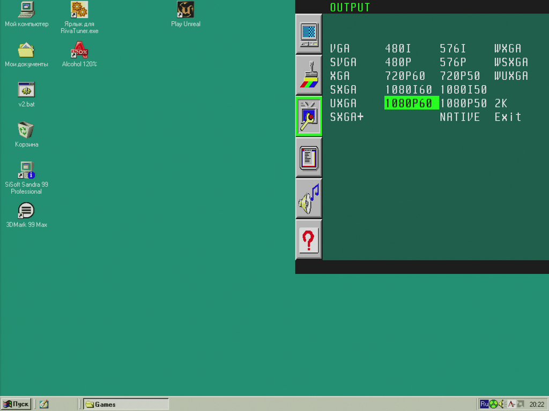Select the highlighted 1080P60 output mode
The height and width of the screenshot is (411, 549).
point(411,103)
